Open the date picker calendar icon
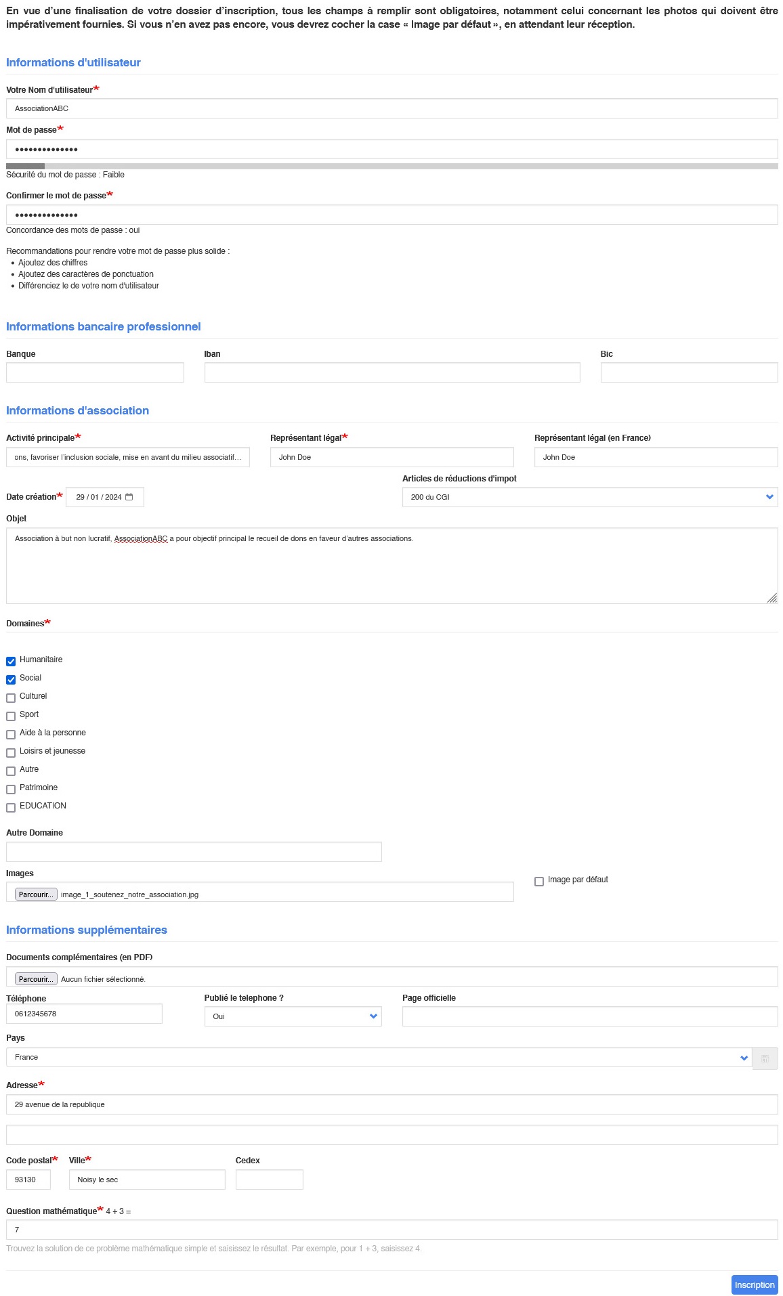Viewport: 783px width, 1296px height. coord(129,497)
